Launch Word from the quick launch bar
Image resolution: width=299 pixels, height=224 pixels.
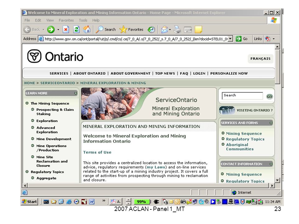click(92, 202)
